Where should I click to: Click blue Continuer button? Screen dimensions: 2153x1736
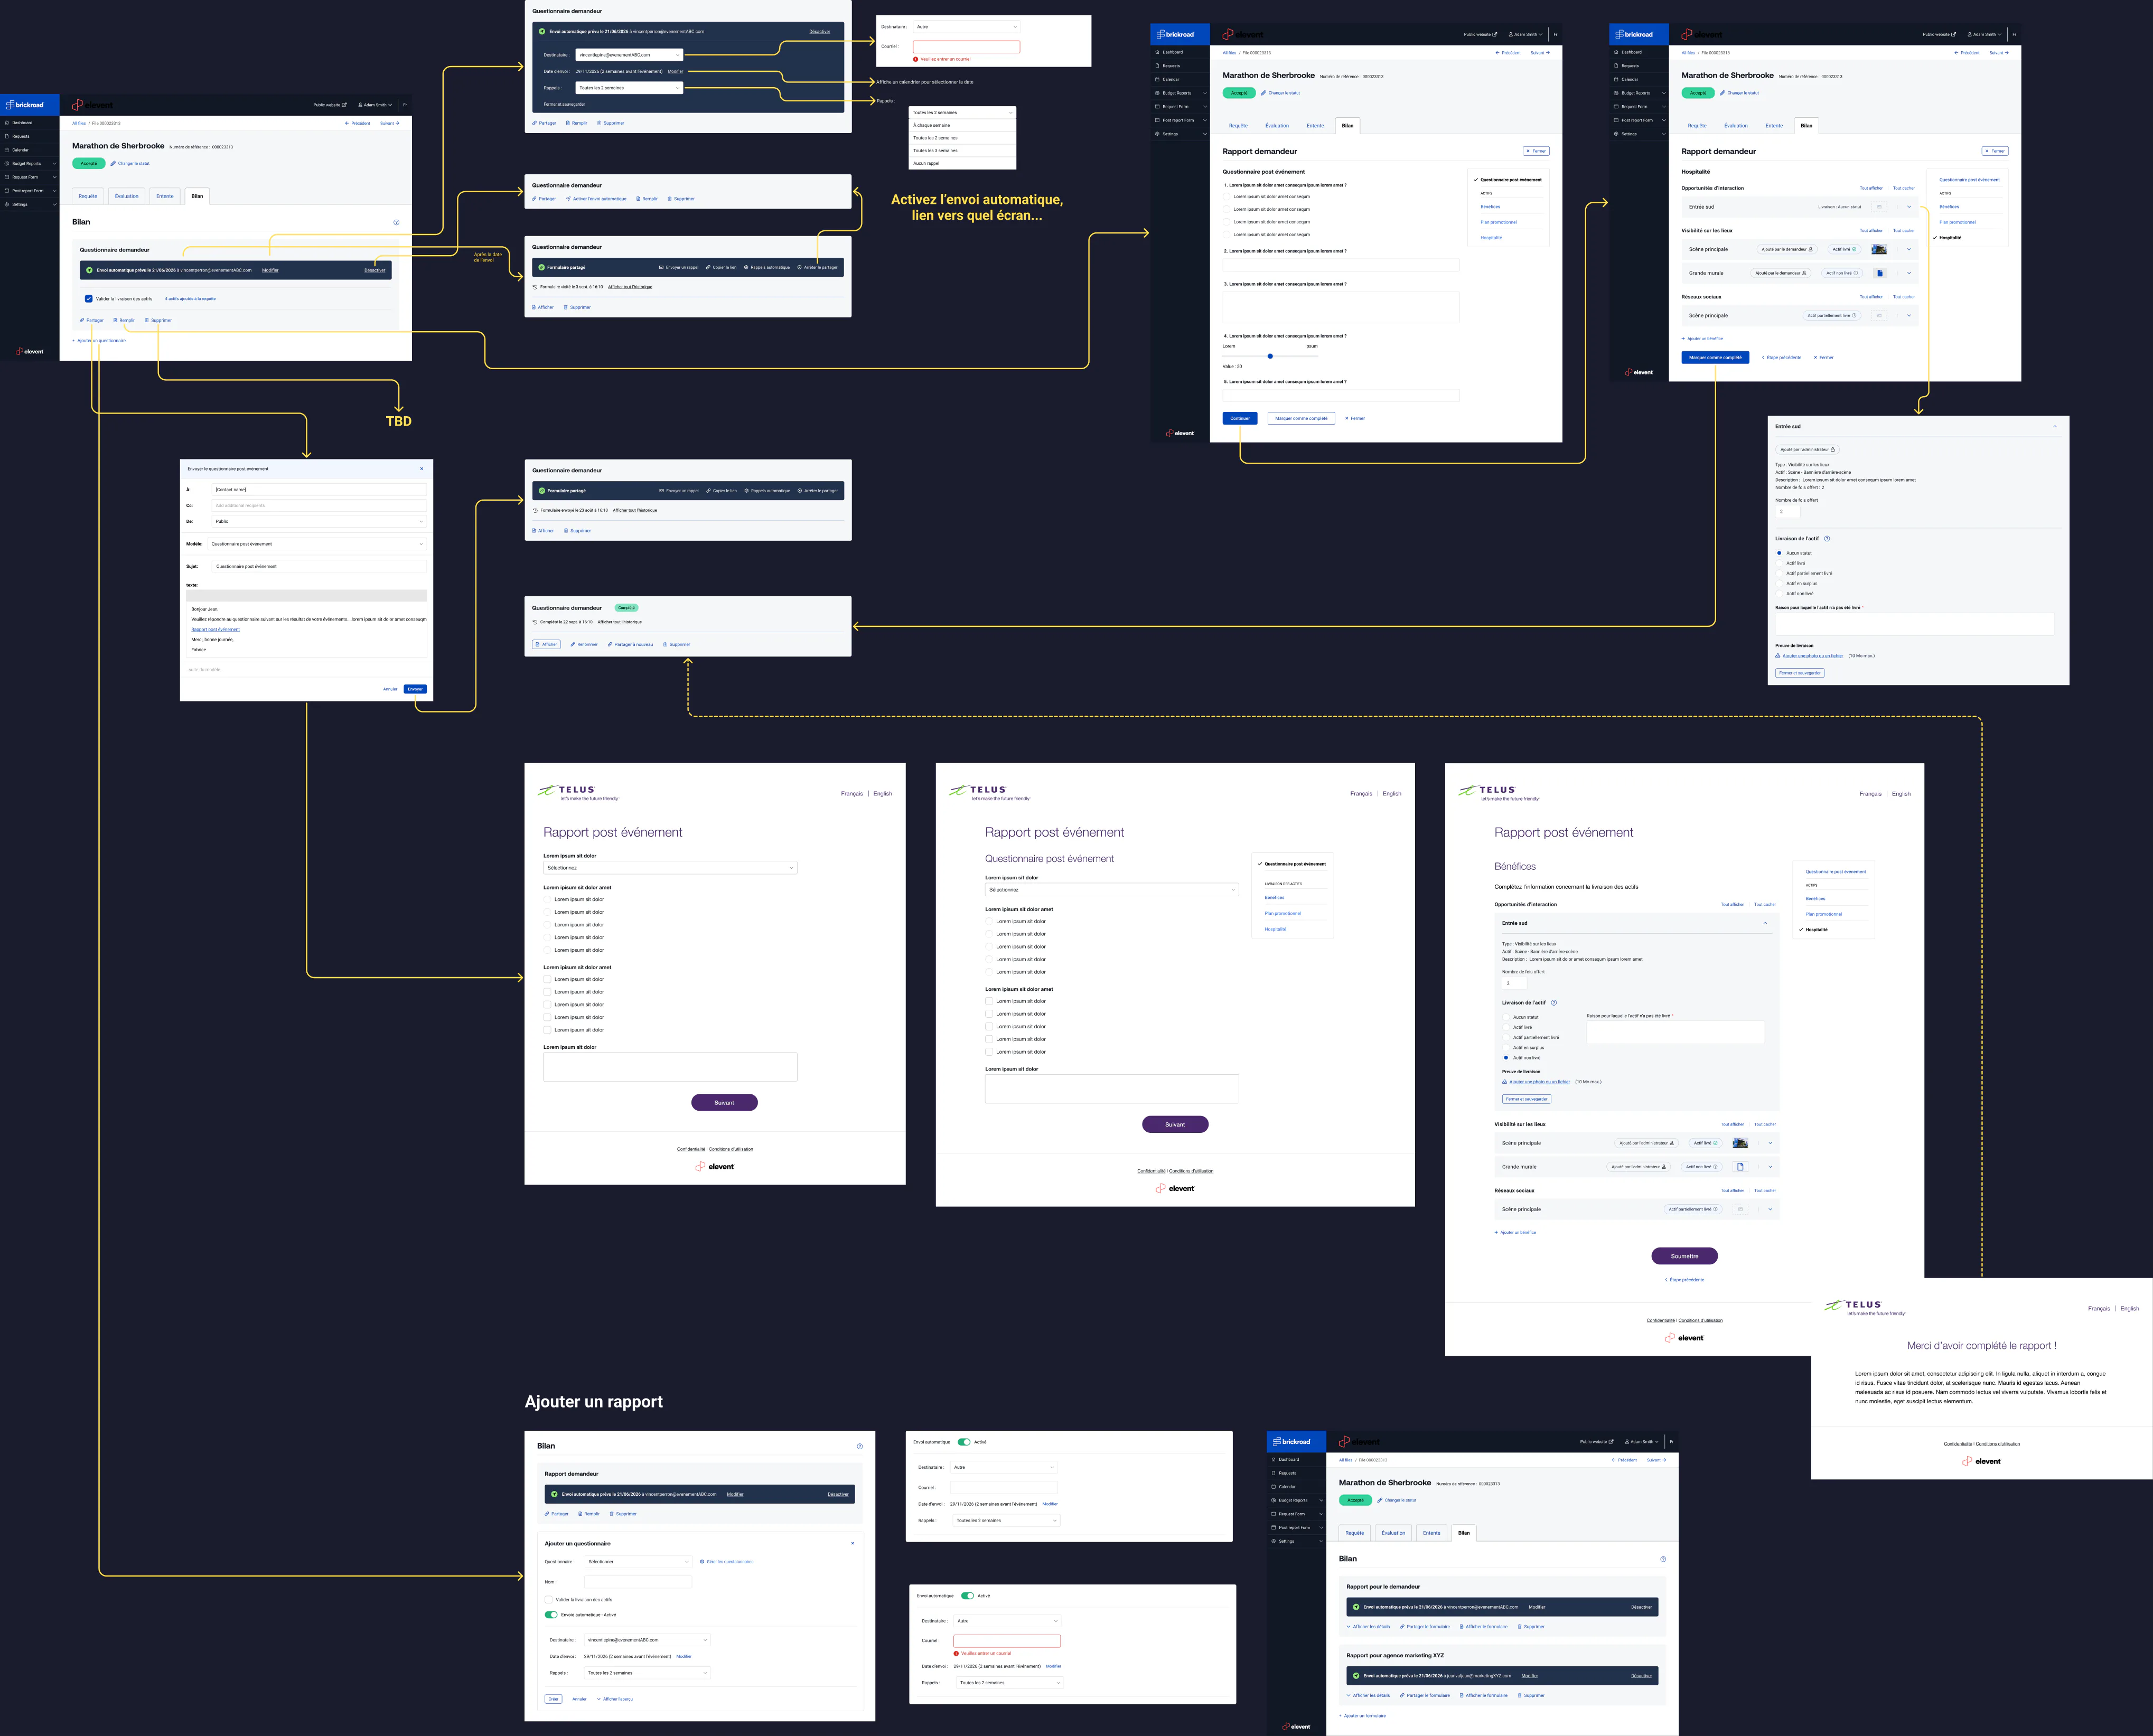click(x=1240, y=418)
